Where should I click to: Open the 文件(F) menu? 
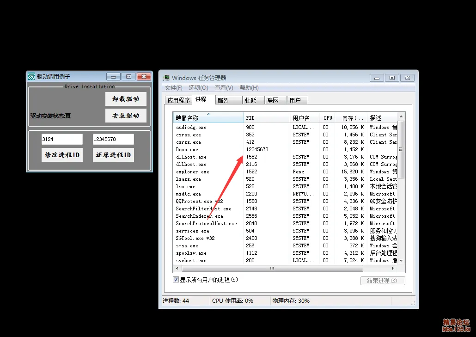point(173,87)
